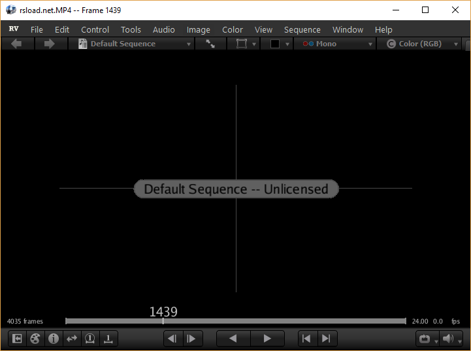Screen dimensions: 471x351
Task: Click the timeline scrub bar
Action: pyautogui.click(x=236, y=321)
